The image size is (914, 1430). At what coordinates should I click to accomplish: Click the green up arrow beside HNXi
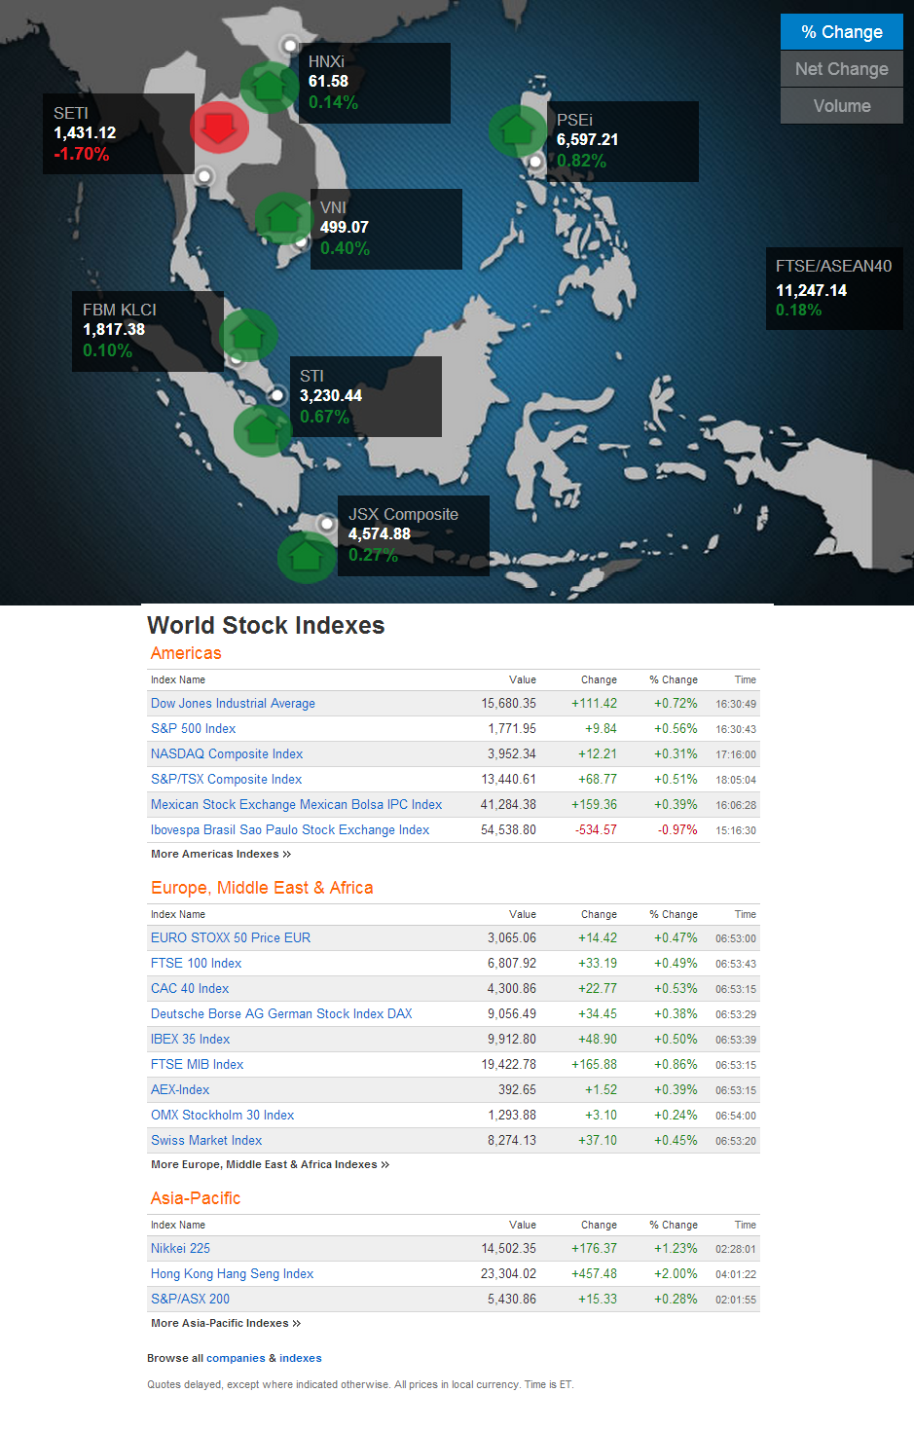pos(270,88)
